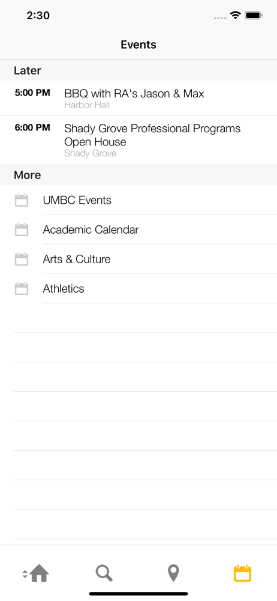The width and height of the screenshot is (277, 601).
Task: Open Arts & Culture calendar
Action: [138, 259]
